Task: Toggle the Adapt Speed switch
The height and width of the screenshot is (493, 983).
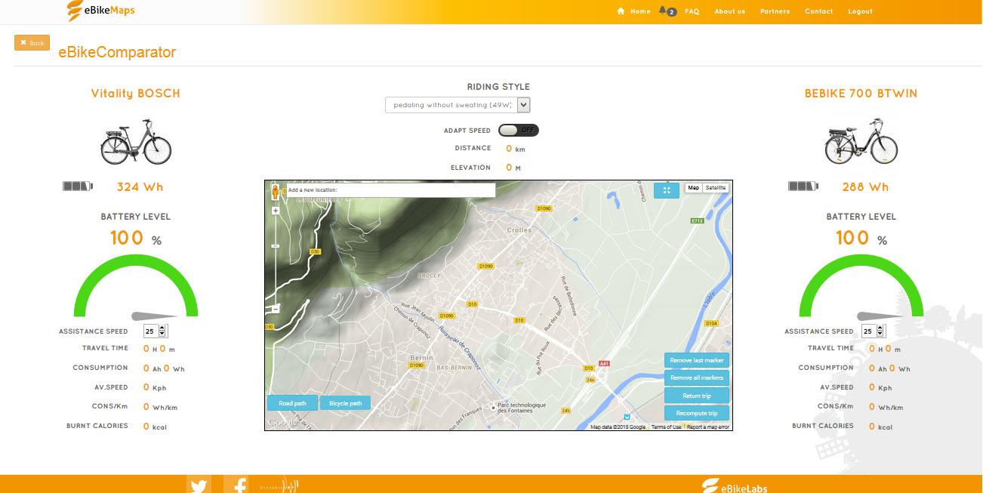Action: (519, 130)
